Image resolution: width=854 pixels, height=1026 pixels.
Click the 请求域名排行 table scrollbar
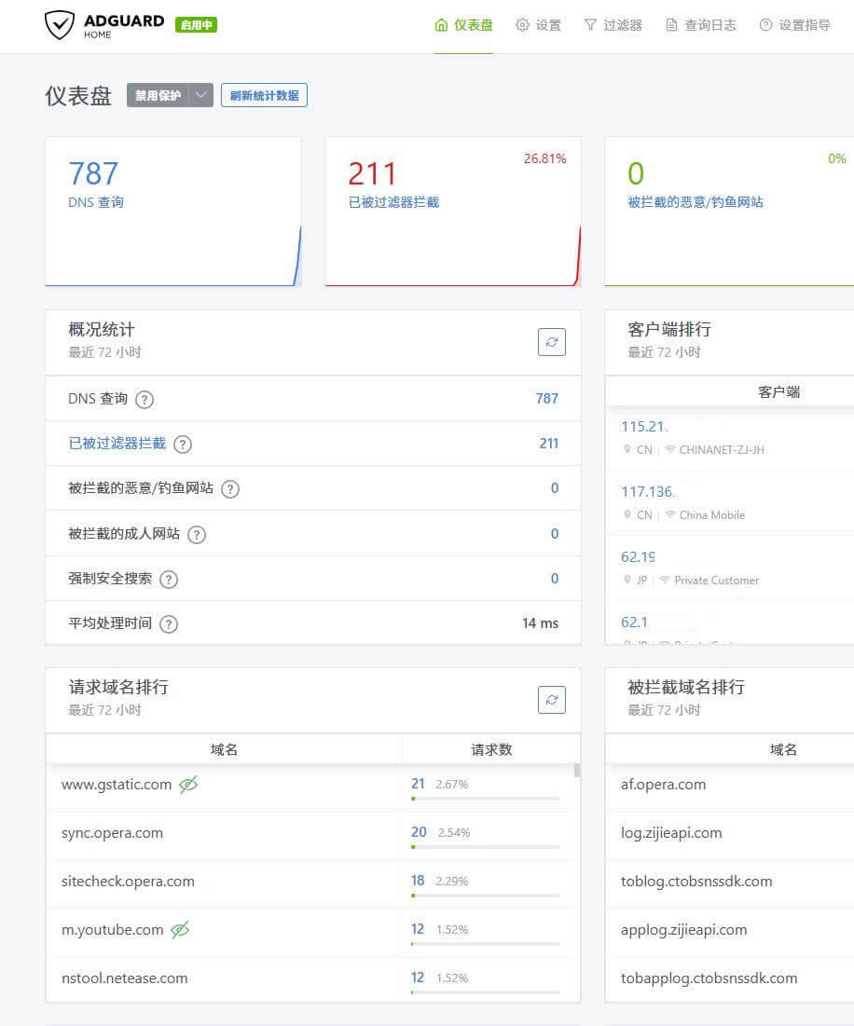(x=577, y=771)
